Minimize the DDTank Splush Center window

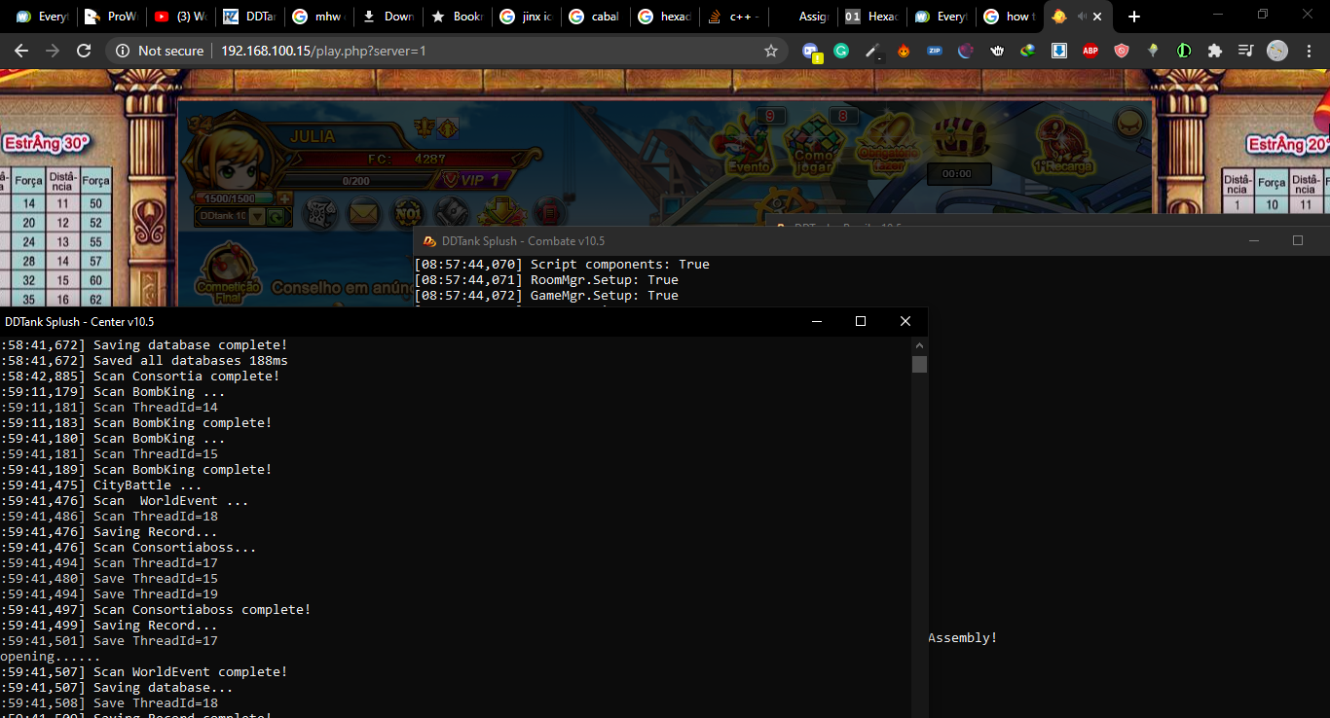(816, 321)
